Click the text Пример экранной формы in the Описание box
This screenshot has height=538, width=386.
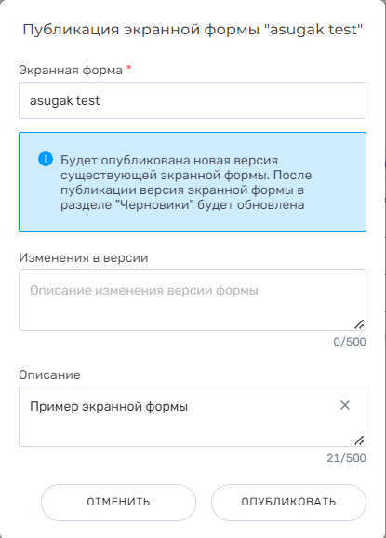coord(109,407)
